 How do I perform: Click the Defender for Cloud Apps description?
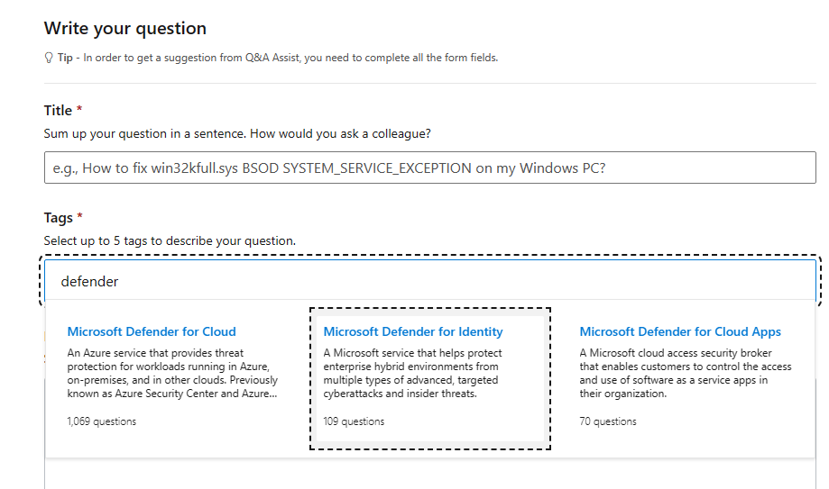point(686,373)
